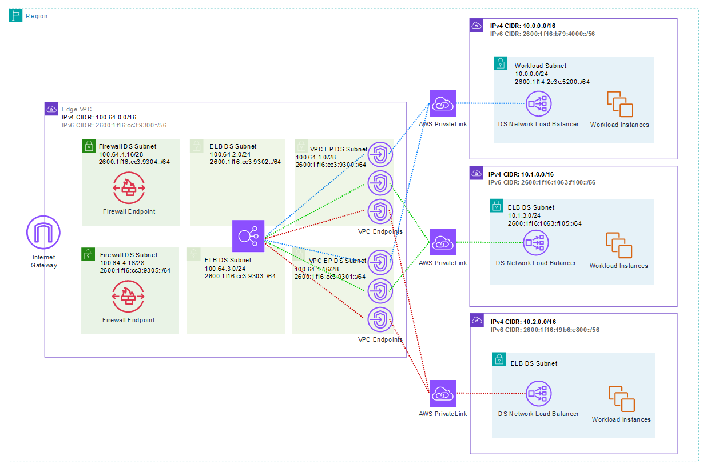Select the Edge VPC cloud icon
Image resolution: width=707 pixels, height=468 pixels.
tap(52, 109)
